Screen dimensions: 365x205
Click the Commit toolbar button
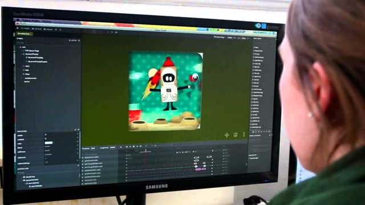[25, 28]
